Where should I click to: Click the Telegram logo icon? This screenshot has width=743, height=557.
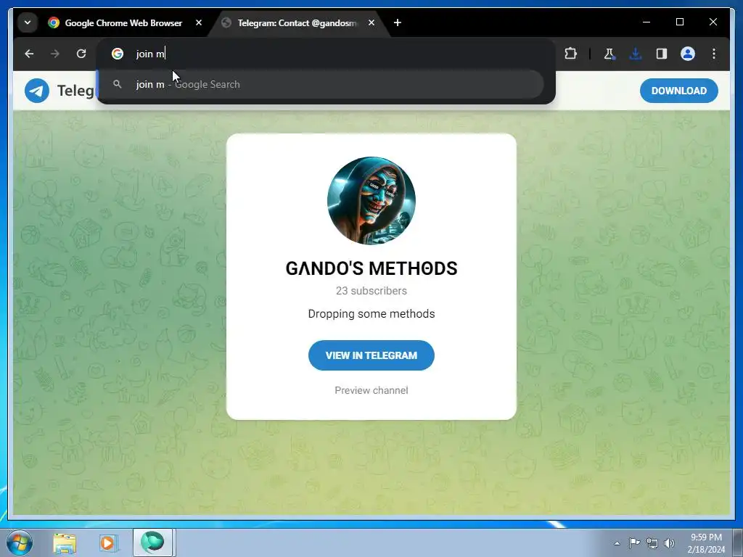37,91
